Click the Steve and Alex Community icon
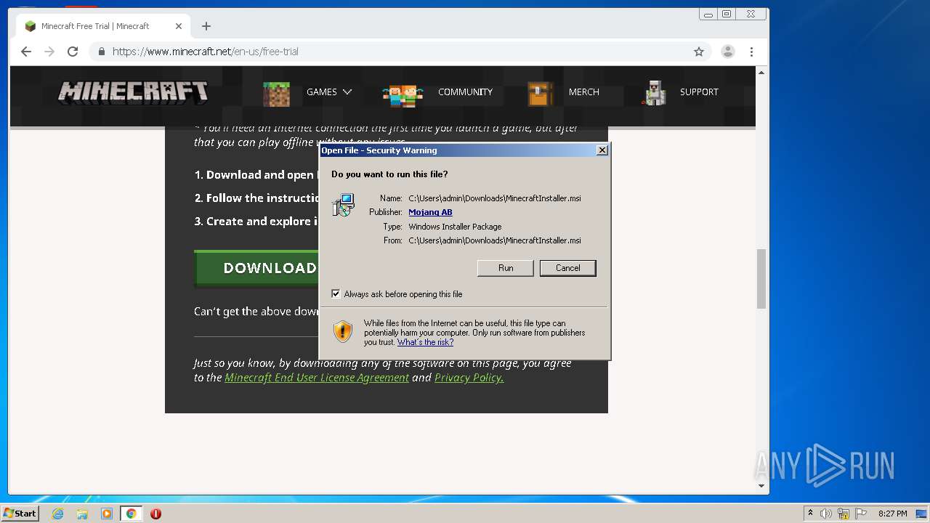 tap(403, 94)
